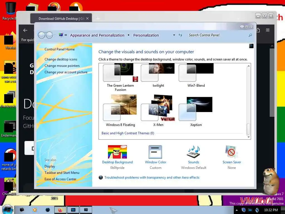Open Desktop Background settings icon
The height and width of the screenshot is (214, 285).
(117, 152)
